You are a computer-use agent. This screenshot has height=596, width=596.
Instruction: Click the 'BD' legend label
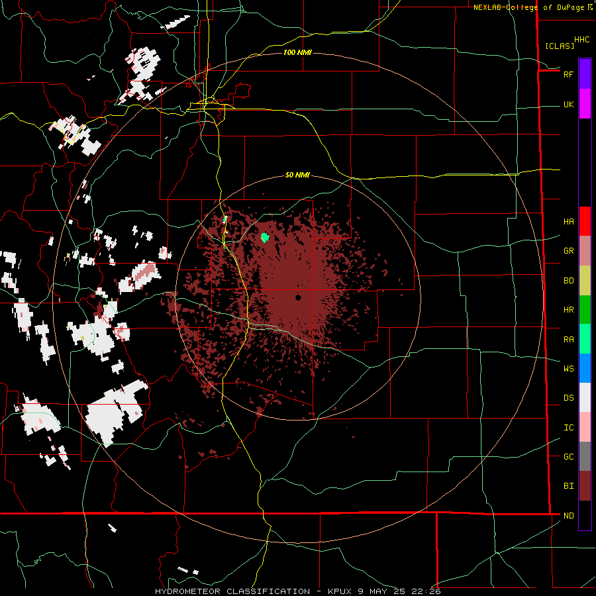(569, 281)
